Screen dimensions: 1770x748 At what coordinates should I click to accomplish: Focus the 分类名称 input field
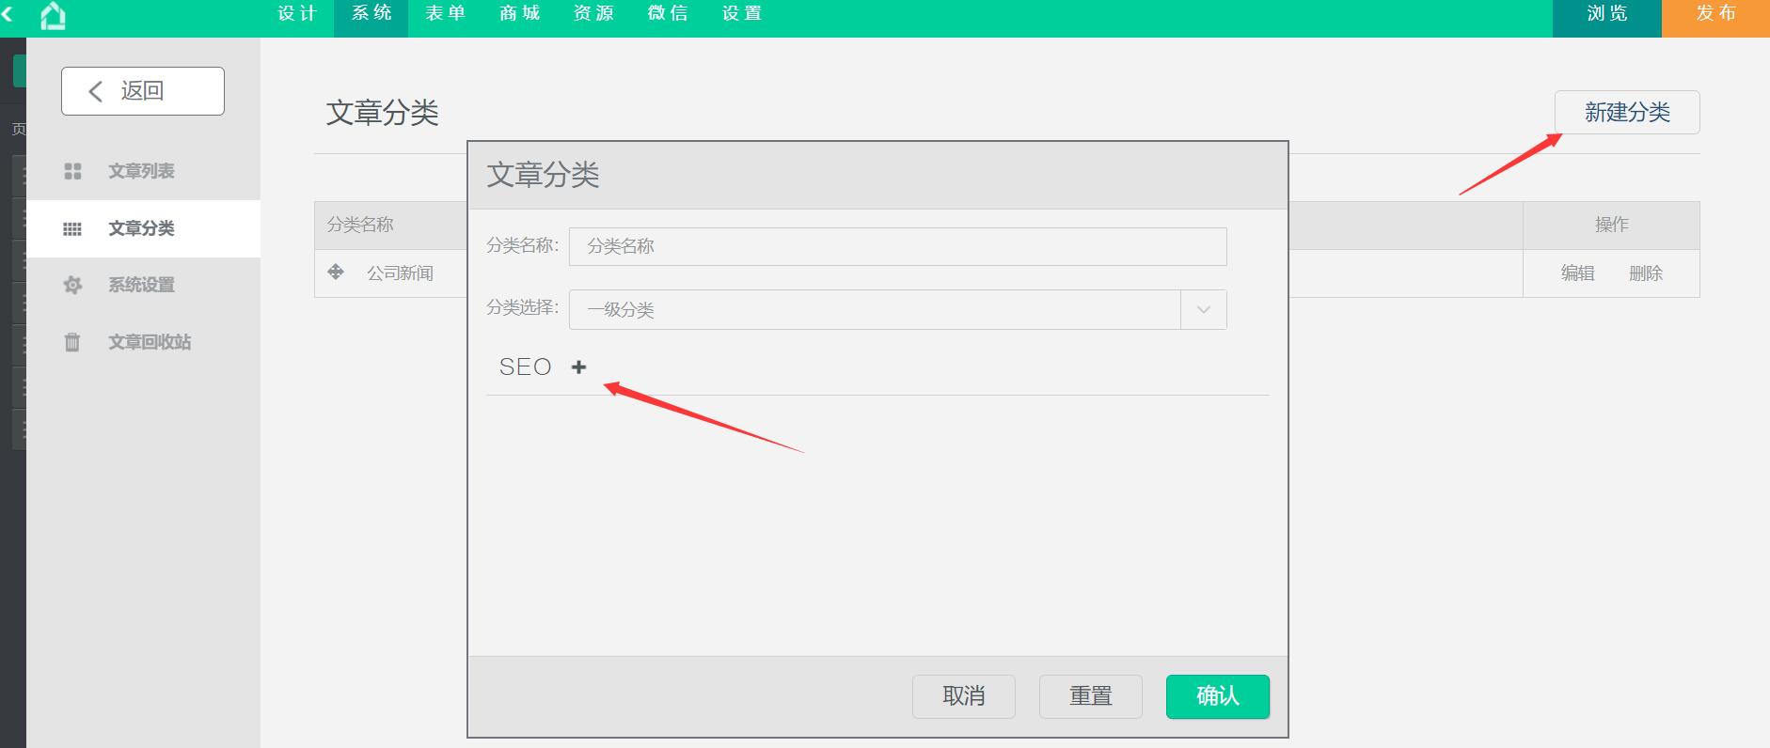pos(897,246)
